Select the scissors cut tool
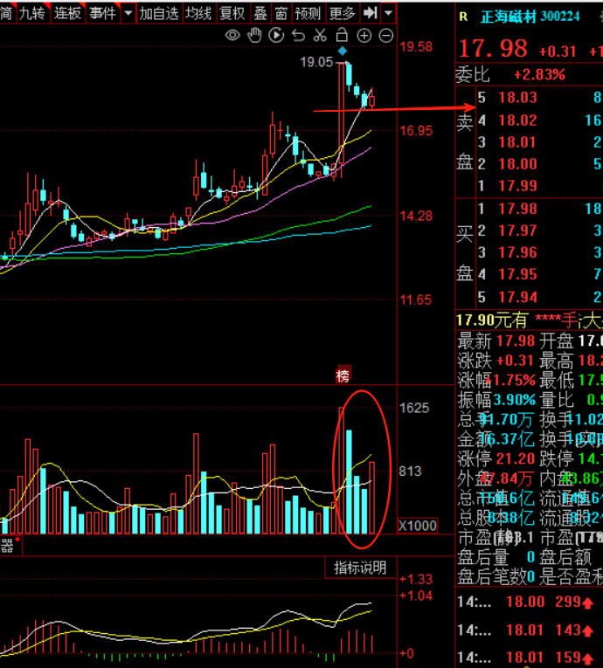The width and height of the screenshot is (603, 668). 320,36
